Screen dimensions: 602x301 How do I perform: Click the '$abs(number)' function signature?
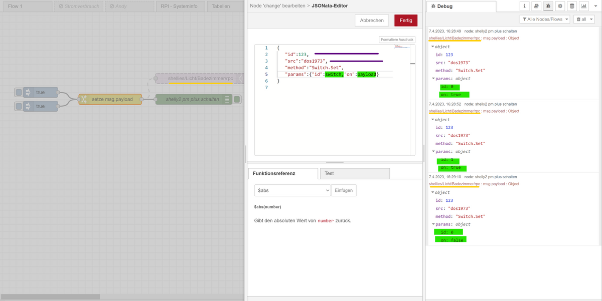point(267,207)
